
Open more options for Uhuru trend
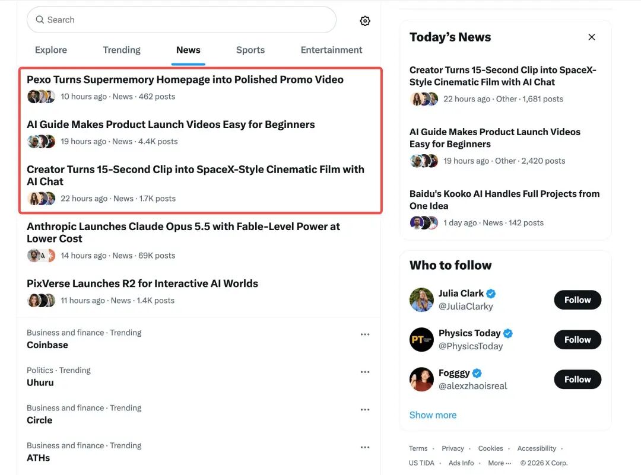365,372
